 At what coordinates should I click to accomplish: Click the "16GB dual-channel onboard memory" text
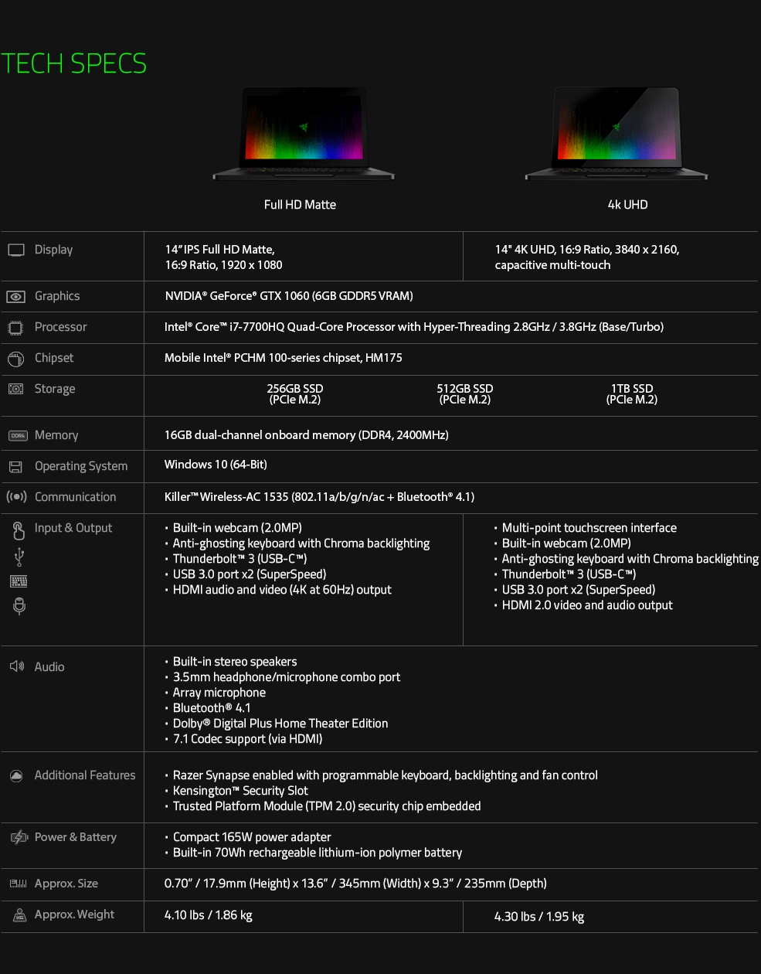(x=307, y=435)
